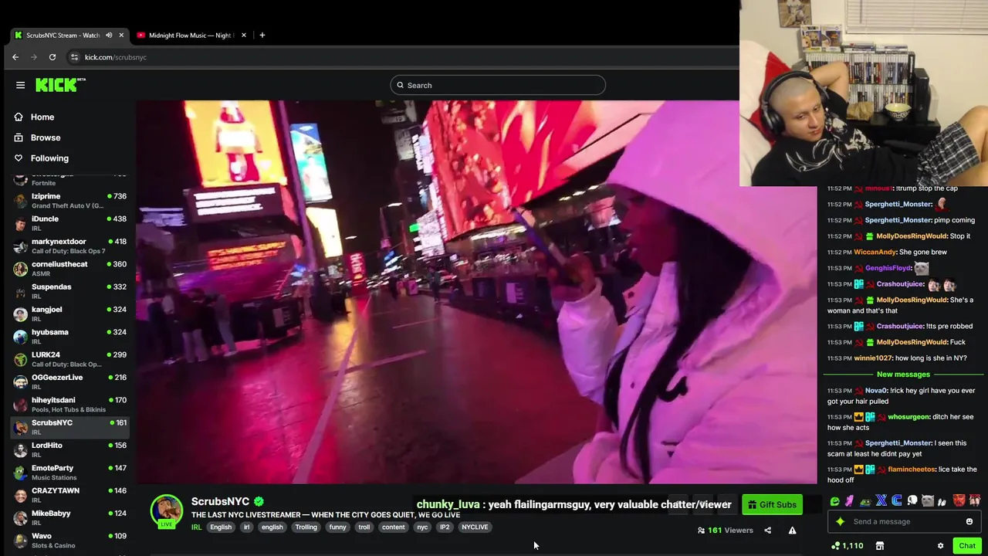Click the NYCLIVE tag
The width and height of the screenshot is (988, 556).
pyautogui.click(x=475, y=527)
